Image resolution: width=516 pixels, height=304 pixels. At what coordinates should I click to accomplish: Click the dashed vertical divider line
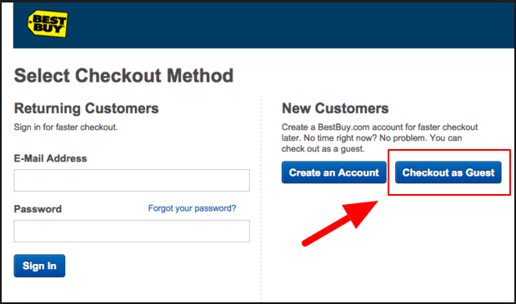(261, 199)
